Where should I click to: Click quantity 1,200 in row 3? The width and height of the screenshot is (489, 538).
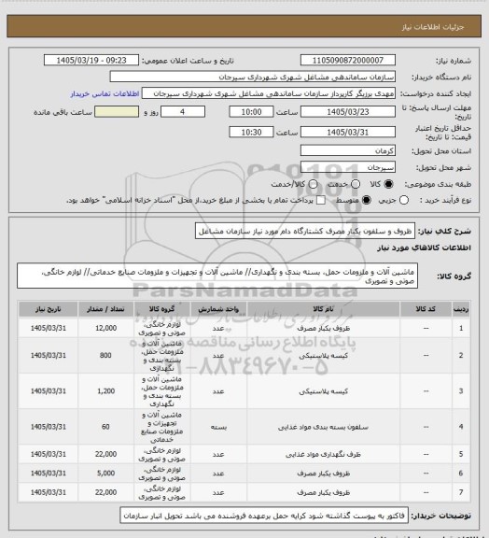(x=106, y=391)
